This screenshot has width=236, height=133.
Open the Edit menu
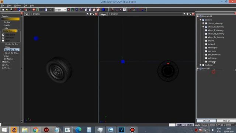[x=25, y=6]
